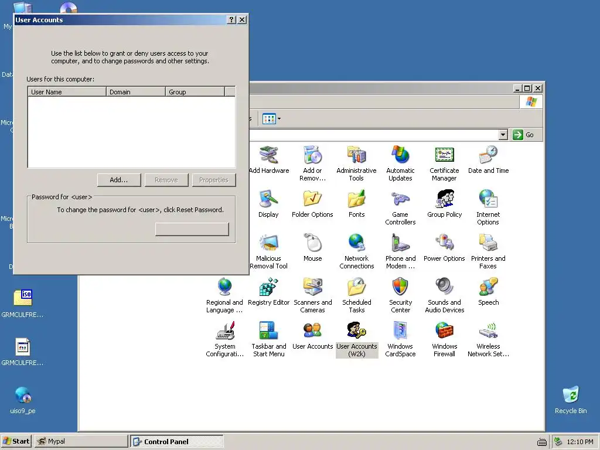Screen dimensions: 600x450
Task: Open Windows Firewall icon
Action: click(444, 330)
